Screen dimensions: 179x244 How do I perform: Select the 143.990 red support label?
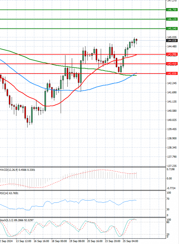(x=172, y=54)
